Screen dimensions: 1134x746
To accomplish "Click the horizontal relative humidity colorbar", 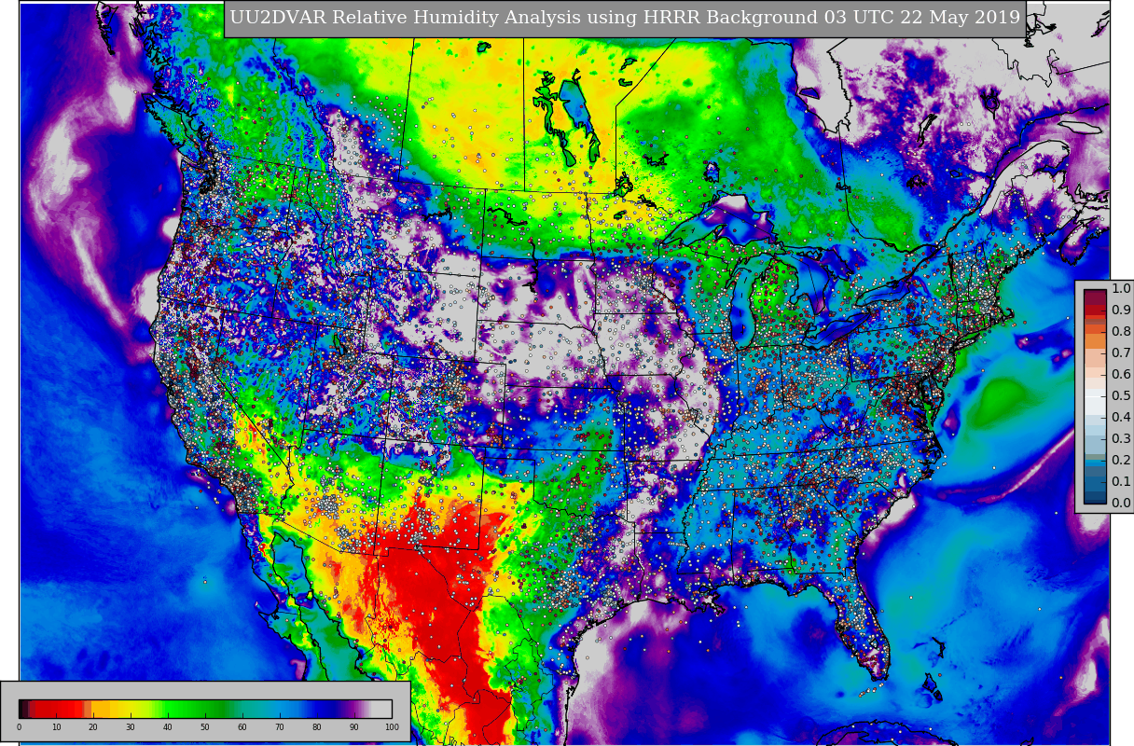I will [x=205, y=709].
